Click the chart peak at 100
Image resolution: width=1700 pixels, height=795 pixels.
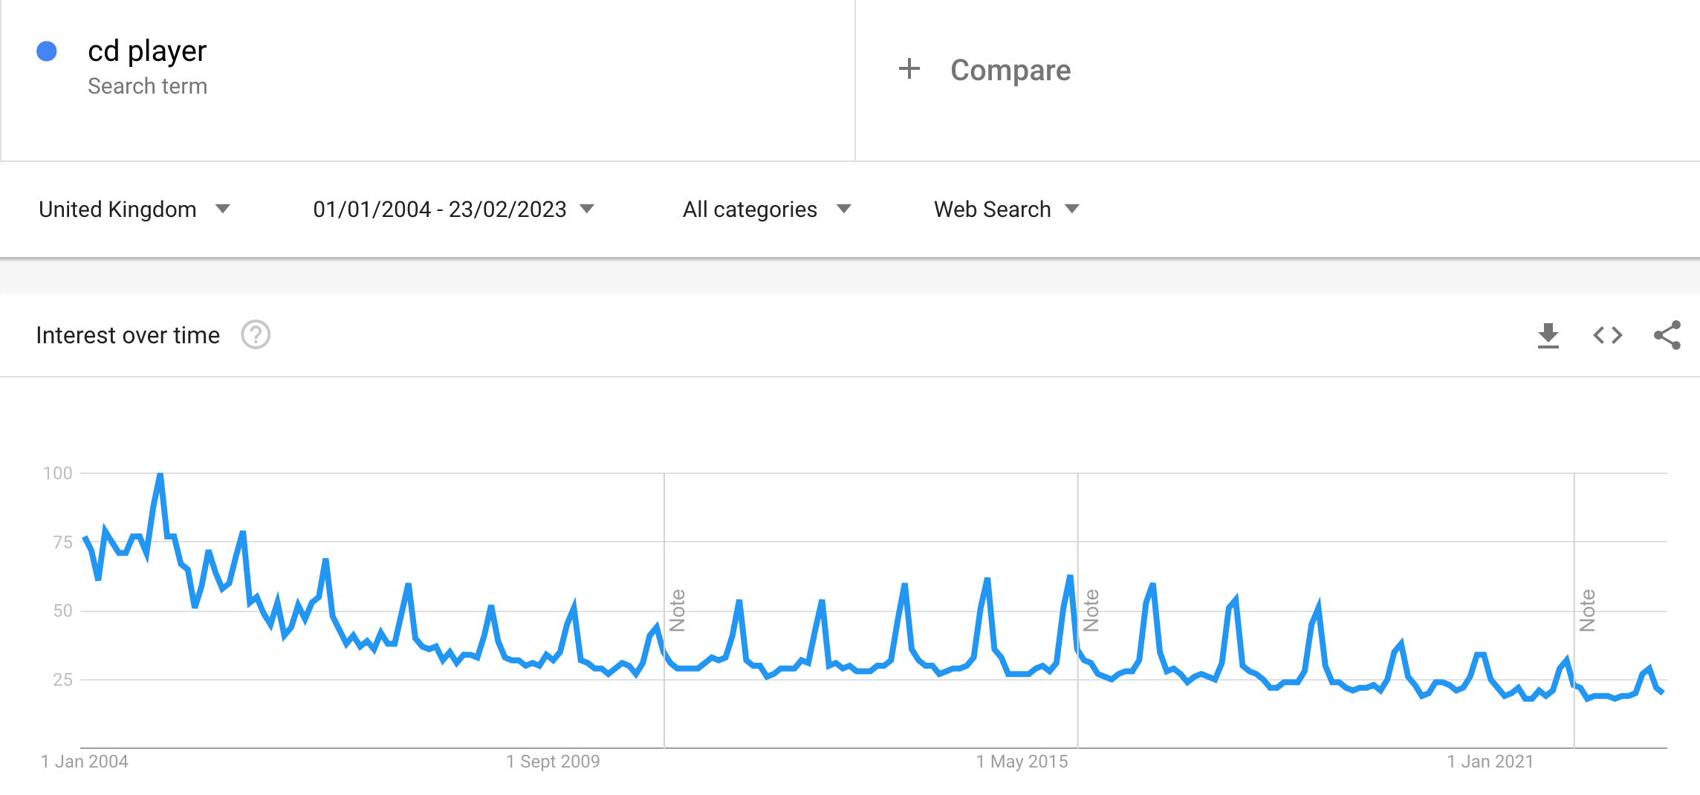point(160,475)
